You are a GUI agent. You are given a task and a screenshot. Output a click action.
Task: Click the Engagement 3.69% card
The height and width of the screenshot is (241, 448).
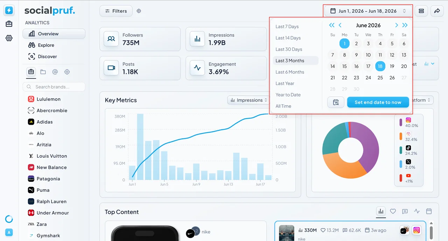(x=226, y=68)
